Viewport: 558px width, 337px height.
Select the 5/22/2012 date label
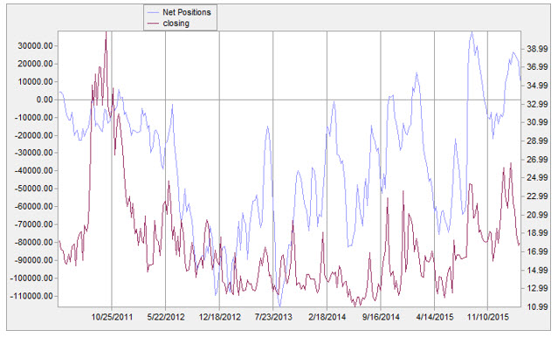pos(166,317)
